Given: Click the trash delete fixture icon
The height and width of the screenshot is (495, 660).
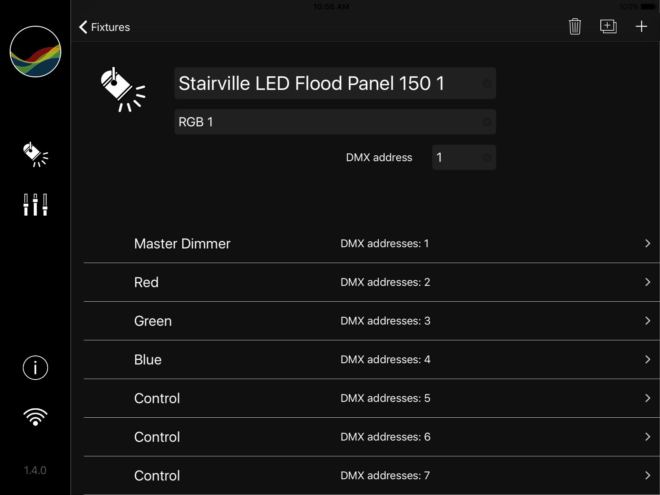Looking at the screenshot, I should (x=575, y=27).
